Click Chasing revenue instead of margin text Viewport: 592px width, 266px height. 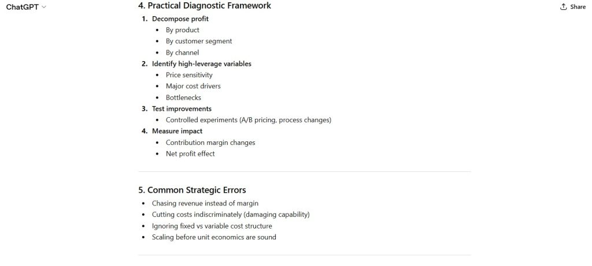tap(205, 203)
